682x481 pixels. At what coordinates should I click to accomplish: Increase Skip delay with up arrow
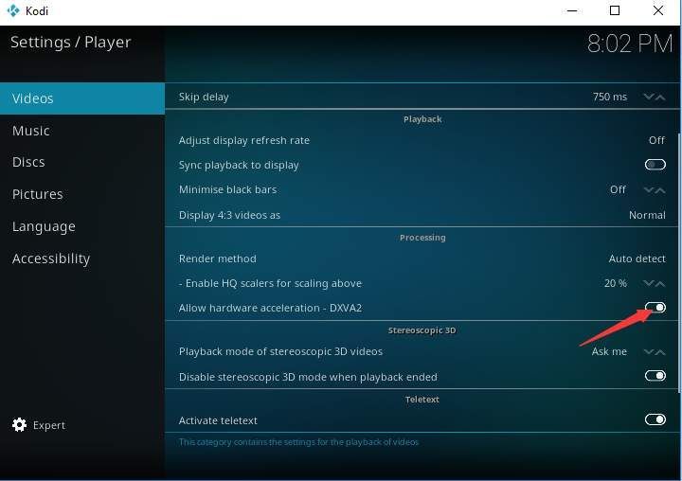[660, 97]
